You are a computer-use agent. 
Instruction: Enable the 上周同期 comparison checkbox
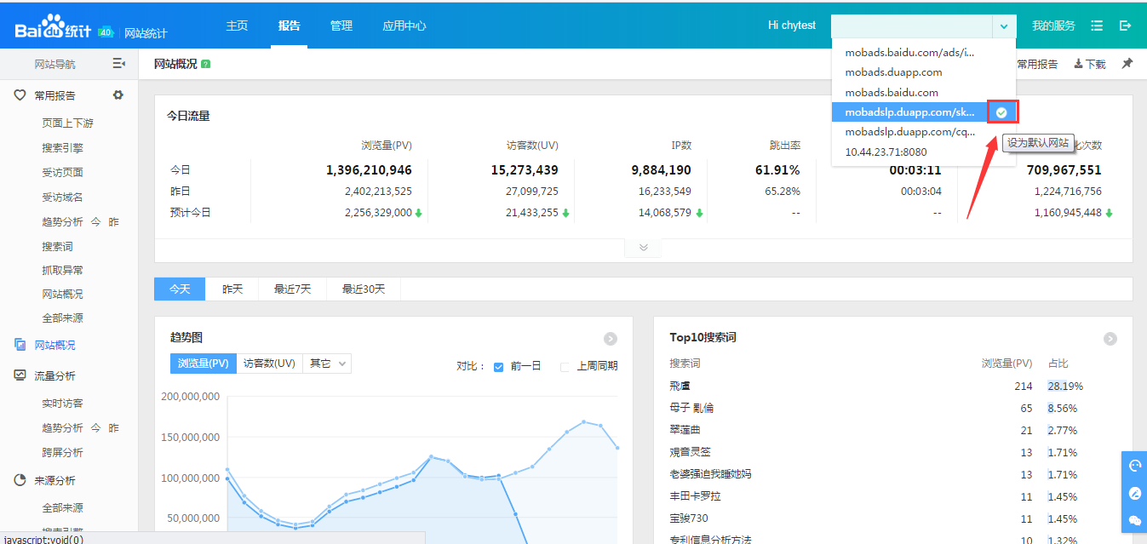click(565, 367)
